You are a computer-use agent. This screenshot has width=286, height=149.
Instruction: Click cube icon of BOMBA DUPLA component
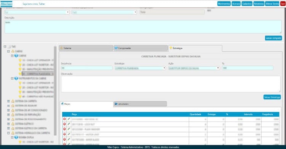pos(16,137)
